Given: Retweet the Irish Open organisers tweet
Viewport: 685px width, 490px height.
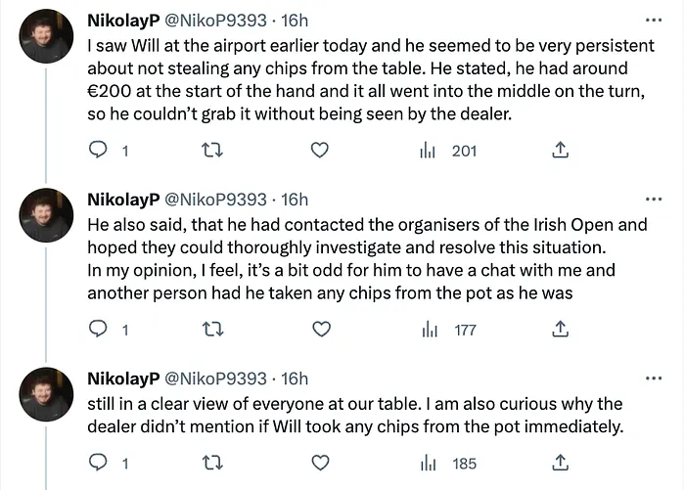Looking at the screenshot, I should coord(207,330).
